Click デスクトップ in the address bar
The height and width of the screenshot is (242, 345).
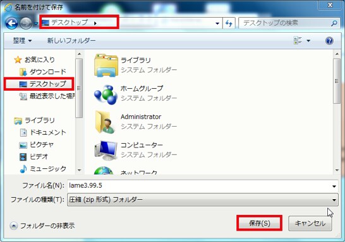(70, 23)
